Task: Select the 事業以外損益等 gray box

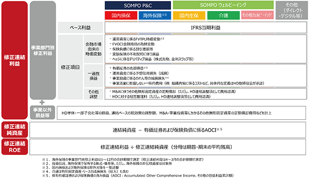Action: pyautogui.click(x=43, y=113)
